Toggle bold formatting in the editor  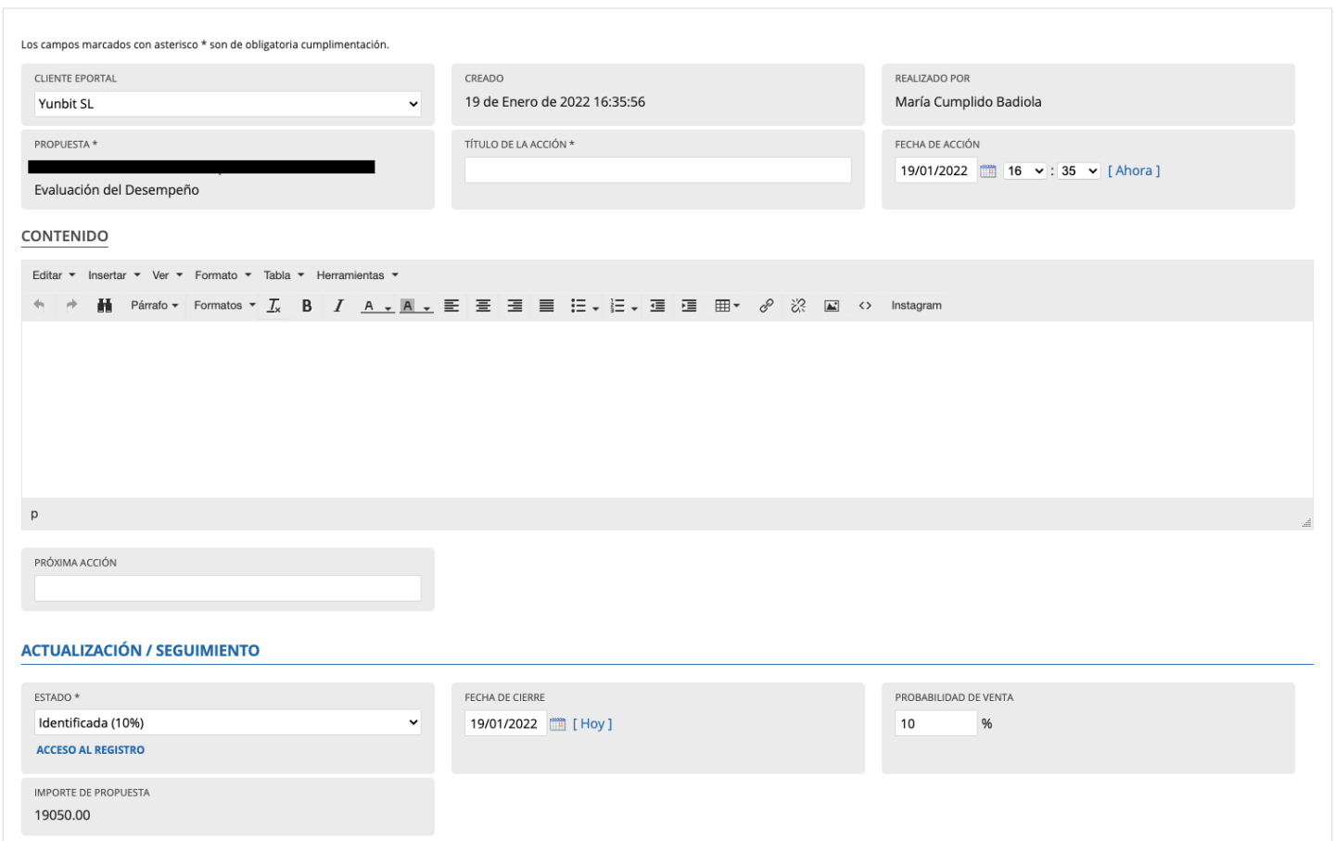[x=307, y=305]
